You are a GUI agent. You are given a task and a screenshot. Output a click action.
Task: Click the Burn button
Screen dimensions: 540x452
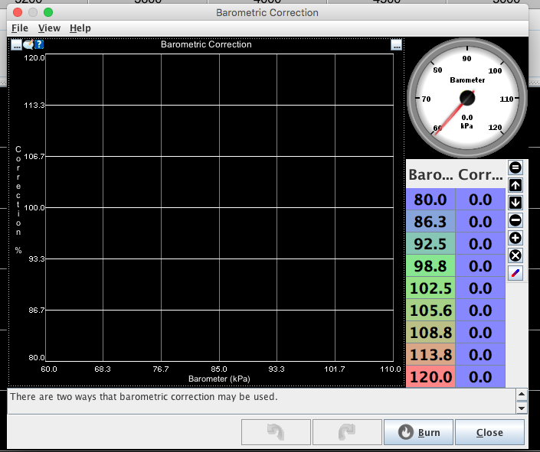(x=418, y=432)
